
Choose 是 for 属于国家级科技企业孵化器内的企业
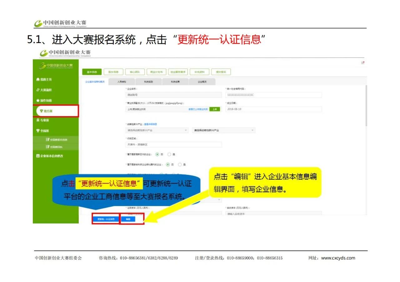(x=180, y=164)
